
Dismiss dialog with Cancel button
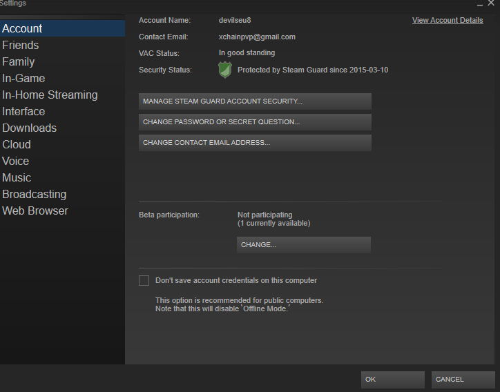(463, 380)
